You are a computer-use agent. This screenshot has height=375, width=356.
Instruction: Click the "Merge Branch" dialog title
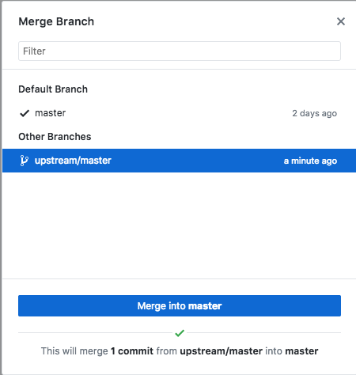(56, 21)
